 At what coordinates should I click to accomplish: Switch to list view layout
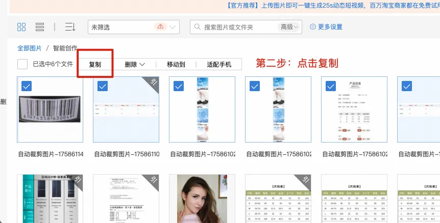pyautogui.click(x=40, y=27)
